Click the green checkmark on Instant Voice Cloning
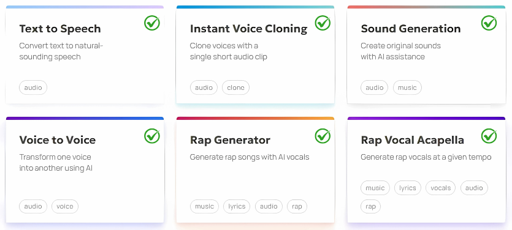This screenshot has width=512, height=230. (x=323, y=23)
